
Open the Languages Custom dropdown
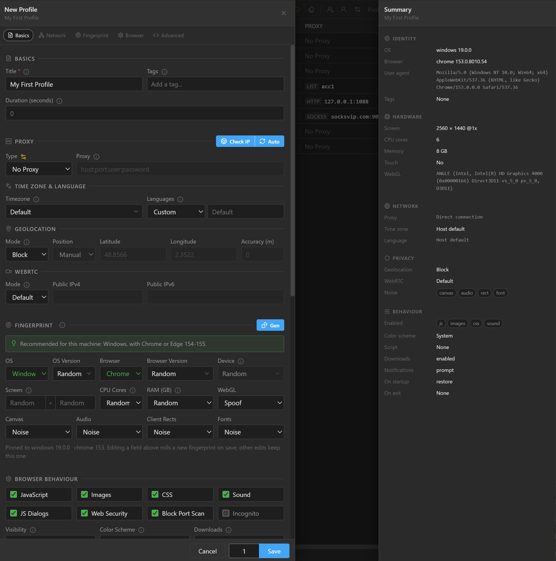click(176, 212)
